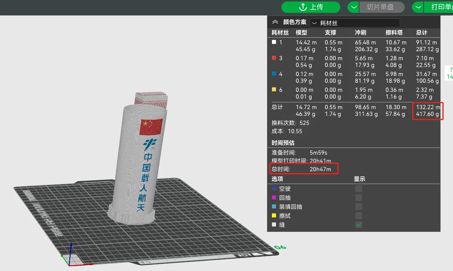Toggle the 装填回抽 display checkbox

click(359, 207)
